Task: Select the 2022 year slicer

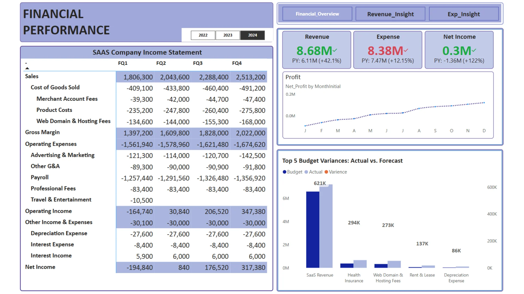Action: tap(203, 35)
